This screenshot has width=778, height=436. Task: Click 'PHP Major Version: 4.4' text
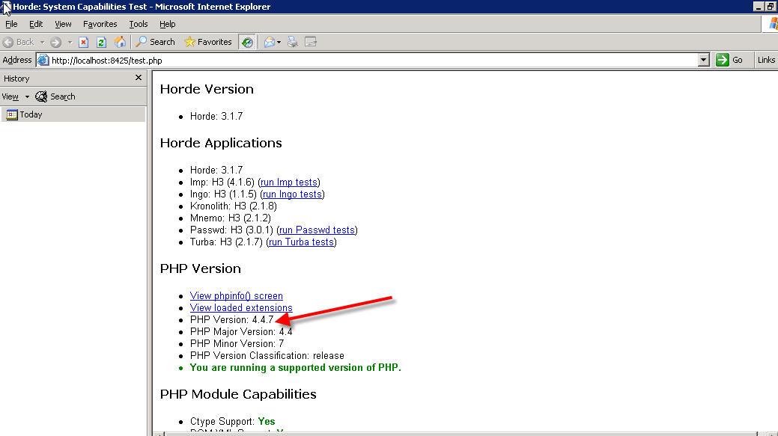point(241,331)
